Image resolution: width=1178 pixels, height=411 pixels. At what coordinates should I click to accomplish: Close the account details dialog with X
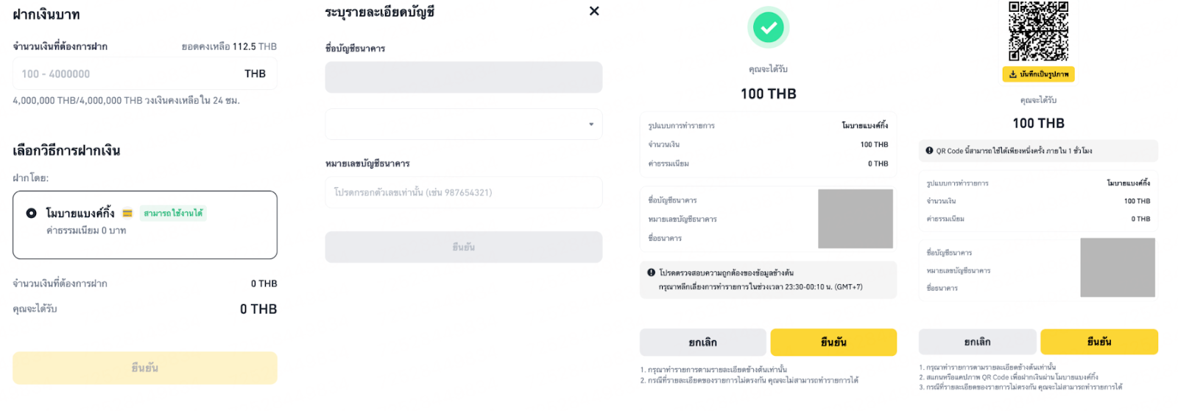click(x=594, y=11)
